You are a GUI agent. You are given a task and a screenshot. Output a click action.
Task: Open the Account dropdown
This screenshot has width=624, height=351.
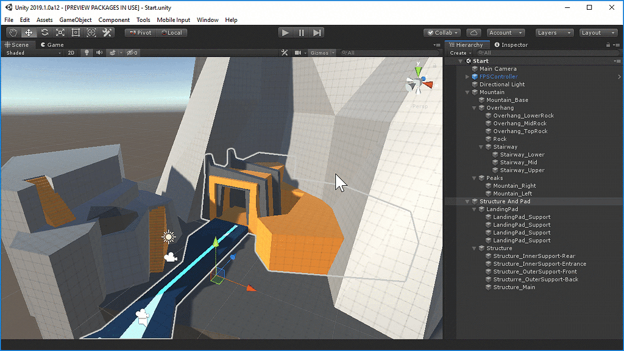point(505,33)
